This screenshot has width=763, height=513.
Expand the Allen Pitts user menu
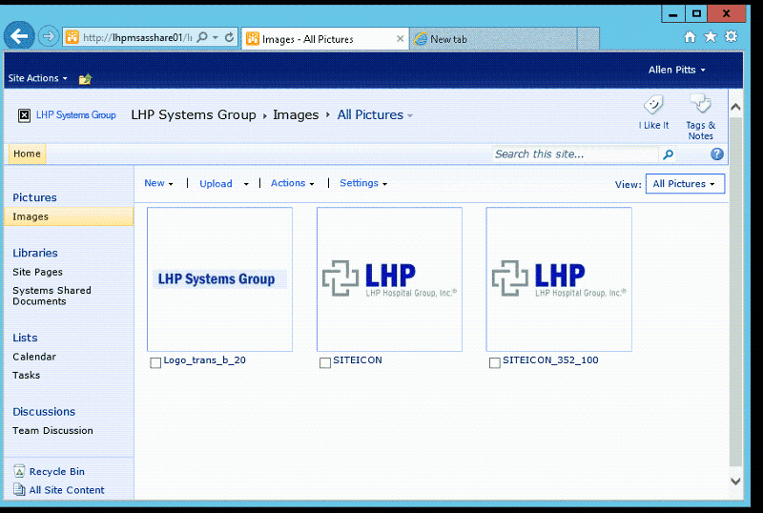click(x=676, y=70)
